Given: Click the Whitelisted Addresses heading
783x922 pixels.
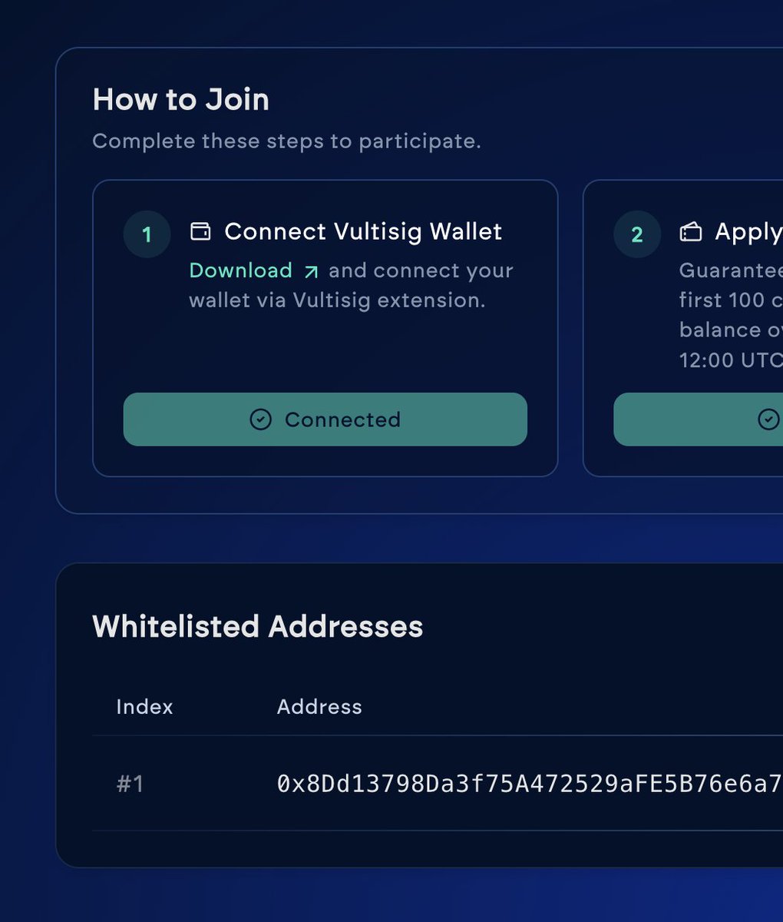Looking at the screenshot, I should [x=257, y=626].
